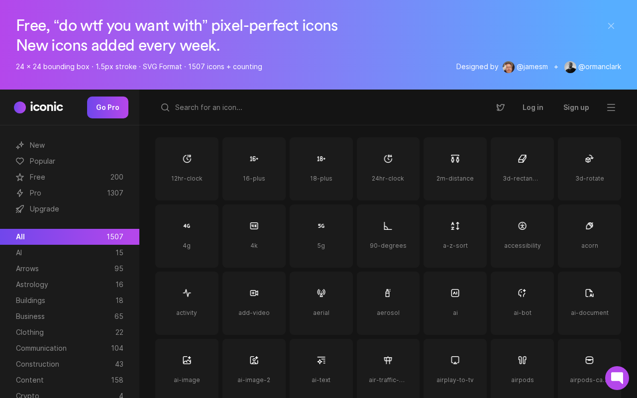Visit @ormanclark designer profile
This screenshot has width=637, height=398.
coord(593,67)
